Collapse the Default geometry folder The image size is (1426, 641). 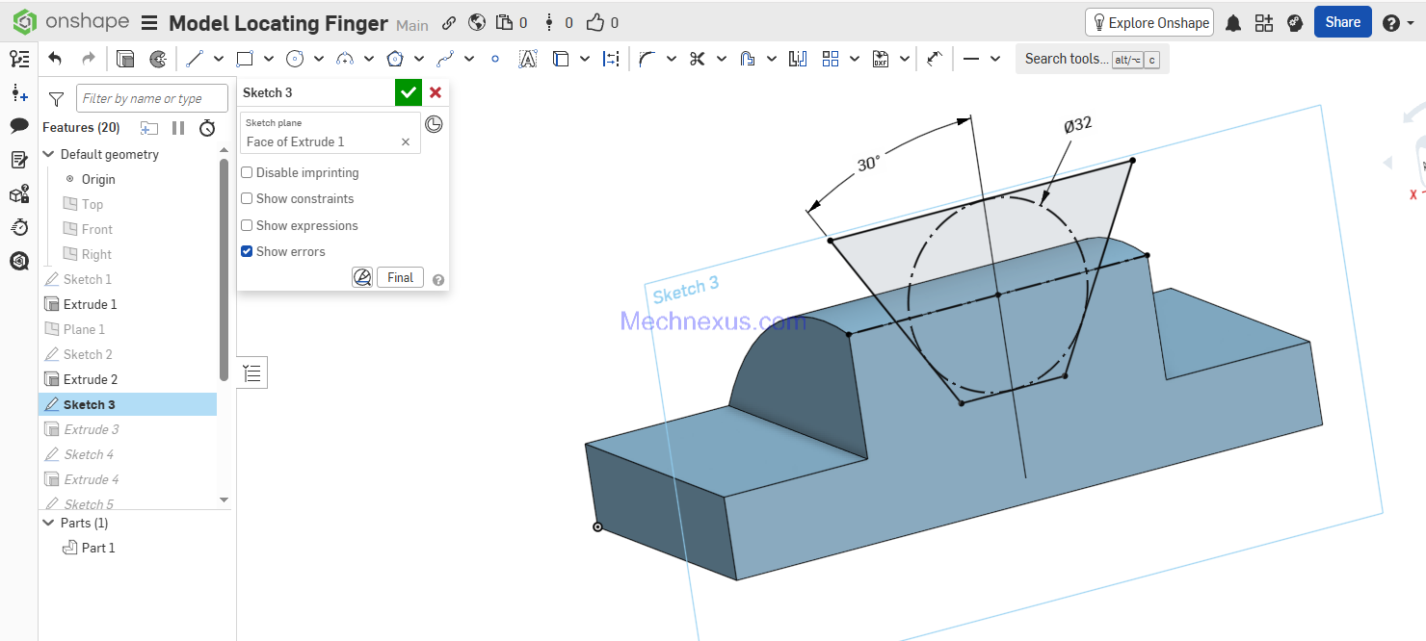(48, 154)
